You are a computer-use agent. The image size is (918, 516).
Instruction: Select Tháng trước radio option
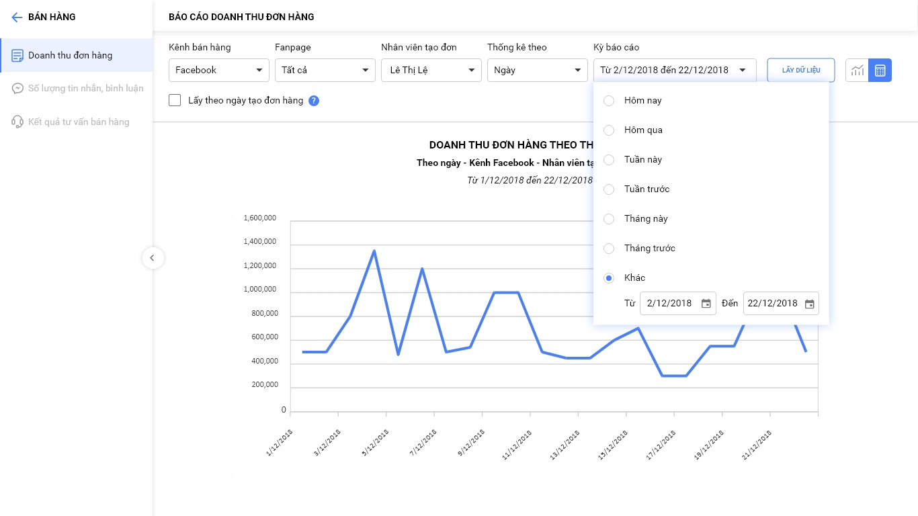(609, 249)
